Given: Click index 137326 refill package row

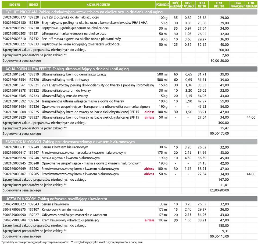Looking at the screenshot, I should point(34,107).
